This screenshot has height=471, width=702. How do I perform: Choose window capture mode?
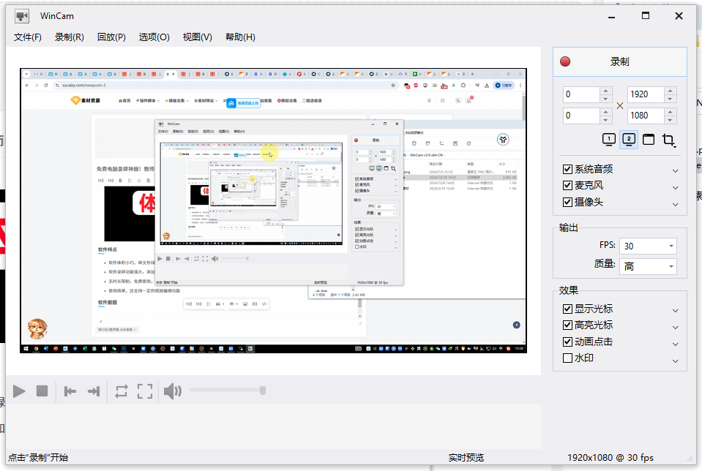pos(648,138)
